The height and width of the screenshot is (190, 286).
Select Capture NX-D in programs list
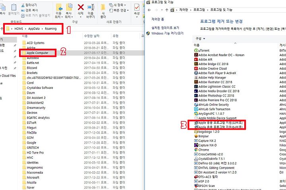pyautogui.click(x=205, y=145)
